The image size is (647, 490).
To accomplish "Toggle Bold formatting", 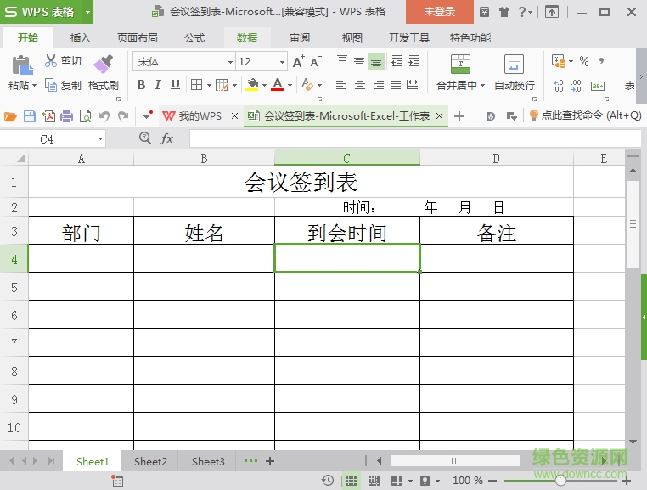I will 141,85.
